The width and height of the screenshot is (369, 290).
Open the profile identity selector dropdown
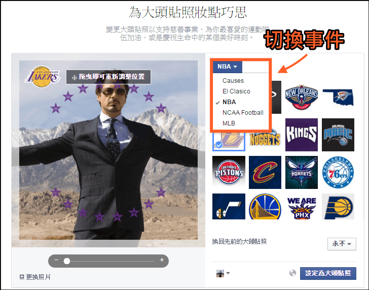[x=223, y=274]
